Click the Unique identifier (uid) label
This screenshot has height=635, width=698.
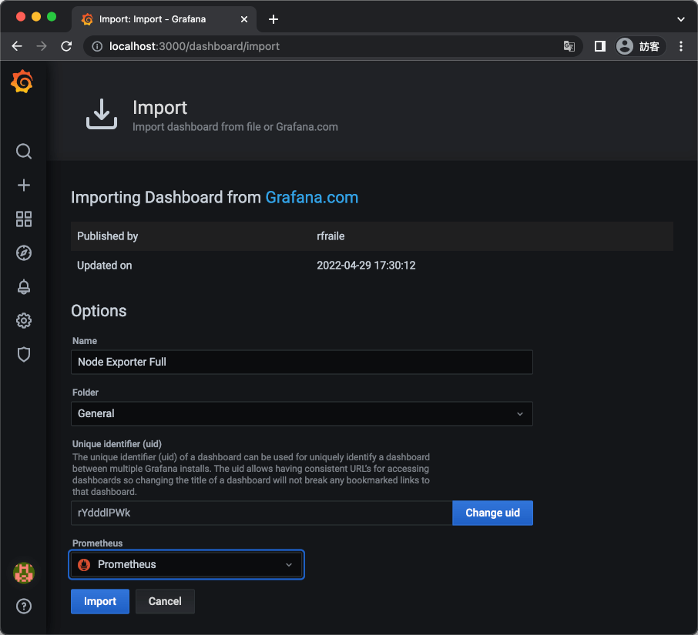pyautogui.click(x=116, y=444)
